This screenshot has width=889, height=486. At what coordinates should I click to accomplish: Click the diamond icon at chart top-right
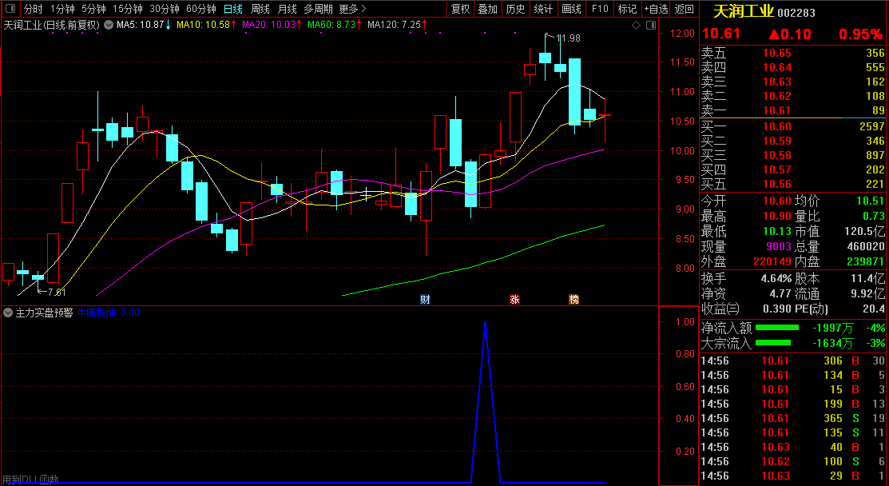coord(635,25)
